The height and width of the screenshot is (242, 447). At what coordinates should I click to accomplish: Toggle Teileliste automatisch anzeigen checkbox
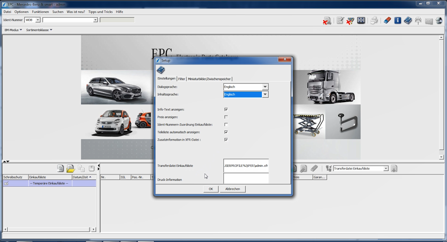pos(226,132)
